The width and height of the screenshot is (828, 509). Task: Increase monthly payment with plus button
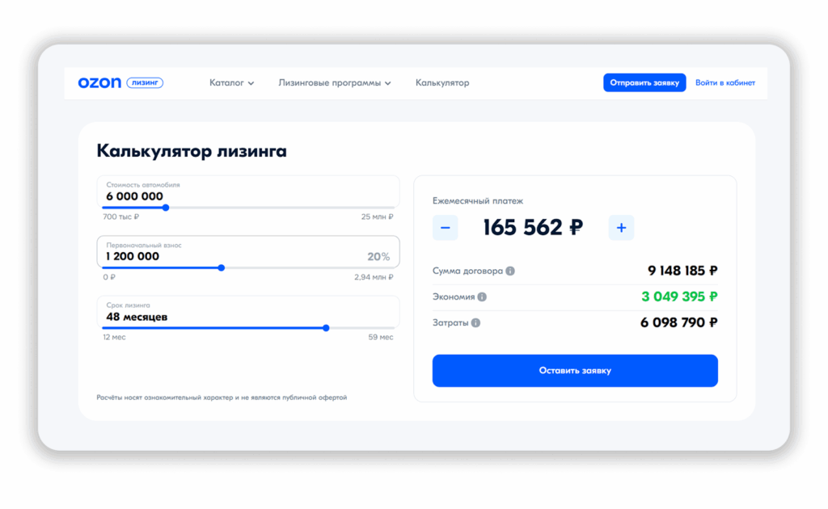pos(621,228)
